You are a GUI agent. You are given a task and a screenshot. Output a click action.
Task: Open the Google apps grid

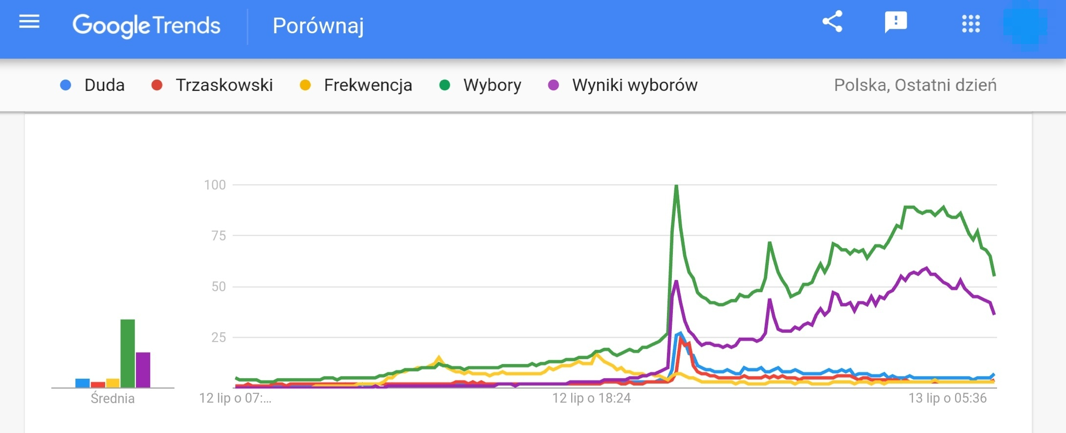click(971, 23)
